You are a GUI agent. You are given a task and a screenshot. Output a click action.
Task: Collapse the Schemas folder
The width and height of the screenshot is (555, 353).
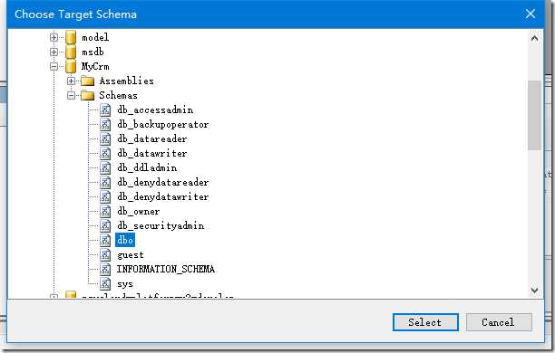point(71,95)
